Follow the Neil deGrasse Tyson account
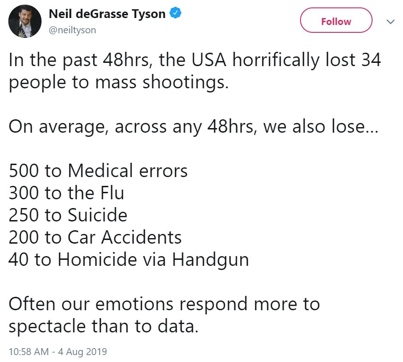 pyautogui.click(x=336, y=20)
